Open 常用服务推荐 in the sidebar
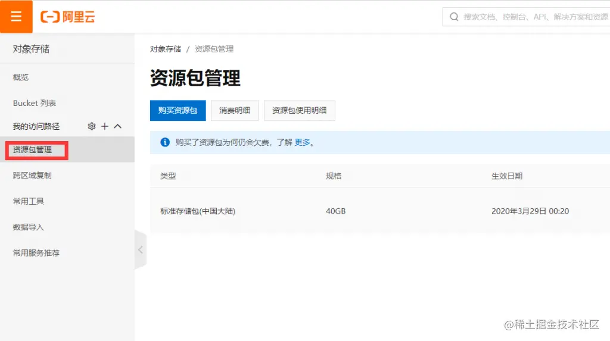 click(x=36, y=253)
